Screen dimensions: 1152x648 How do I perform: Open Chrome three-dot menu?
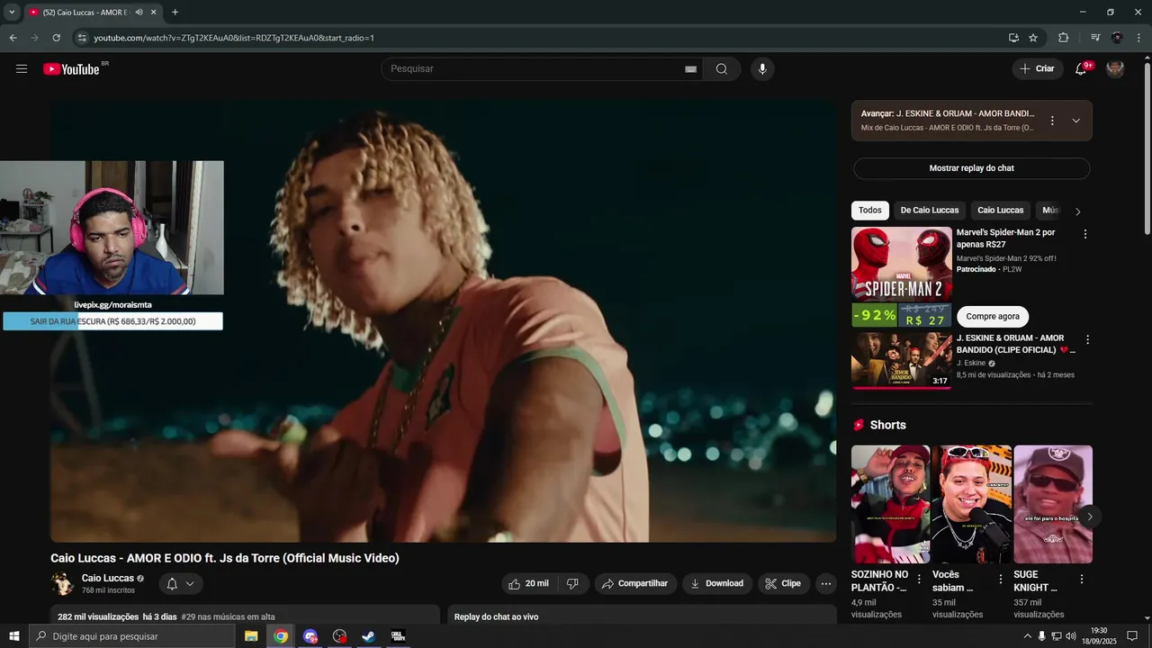pyautogui.click(x=1138, y=38)
